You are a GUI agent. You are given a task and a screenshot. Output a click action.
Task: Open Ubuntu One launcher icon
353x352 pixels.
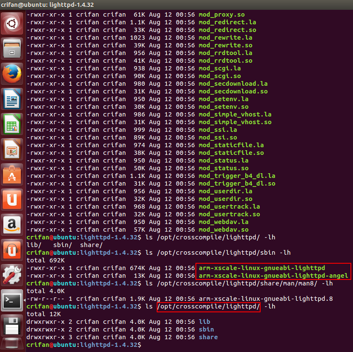12,200
